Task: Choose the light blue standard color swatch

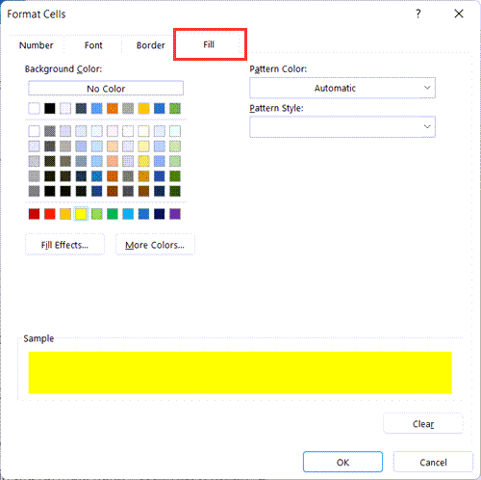Action: [128, 214]
